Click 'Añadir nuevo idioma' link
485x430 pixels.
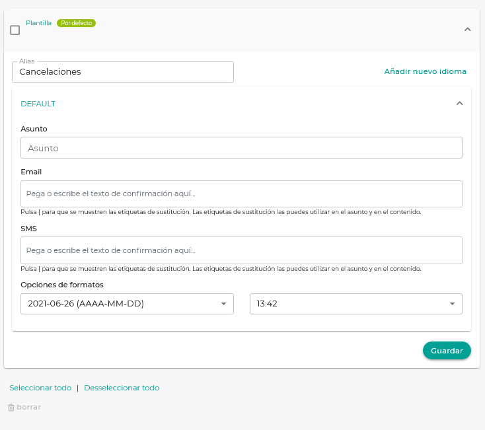click(x=425, y=71)
